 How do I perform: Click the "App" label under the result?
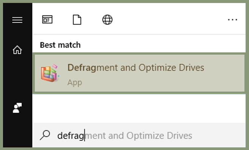[75, 83]
